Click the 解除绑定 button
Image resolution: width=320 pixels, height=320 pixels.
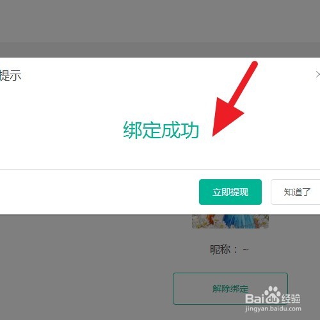pos(230,289)
